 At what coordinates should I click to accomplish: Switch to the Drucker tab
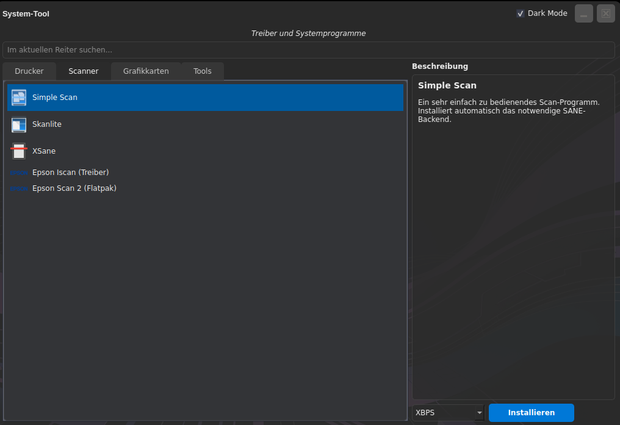pyautogui.click(x=29, y=71)
